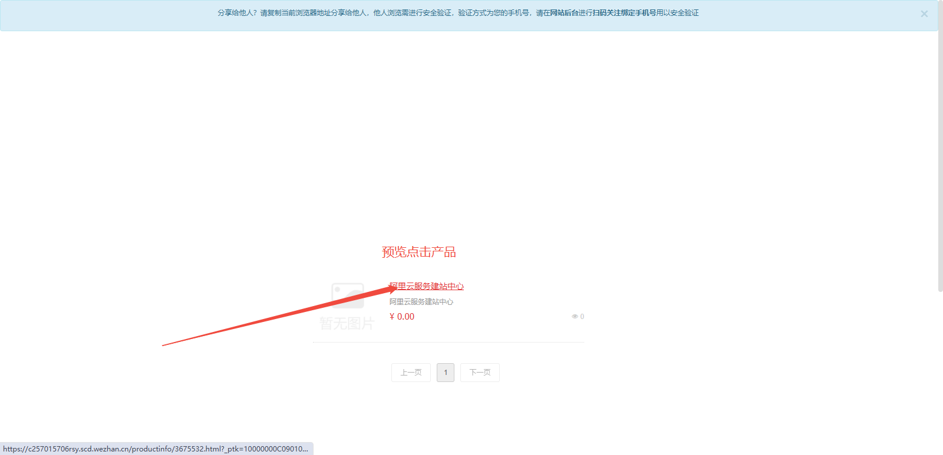The image size is (943, 455).
Task: Click the ¥ 0.00 price
Action: point(402,317)
